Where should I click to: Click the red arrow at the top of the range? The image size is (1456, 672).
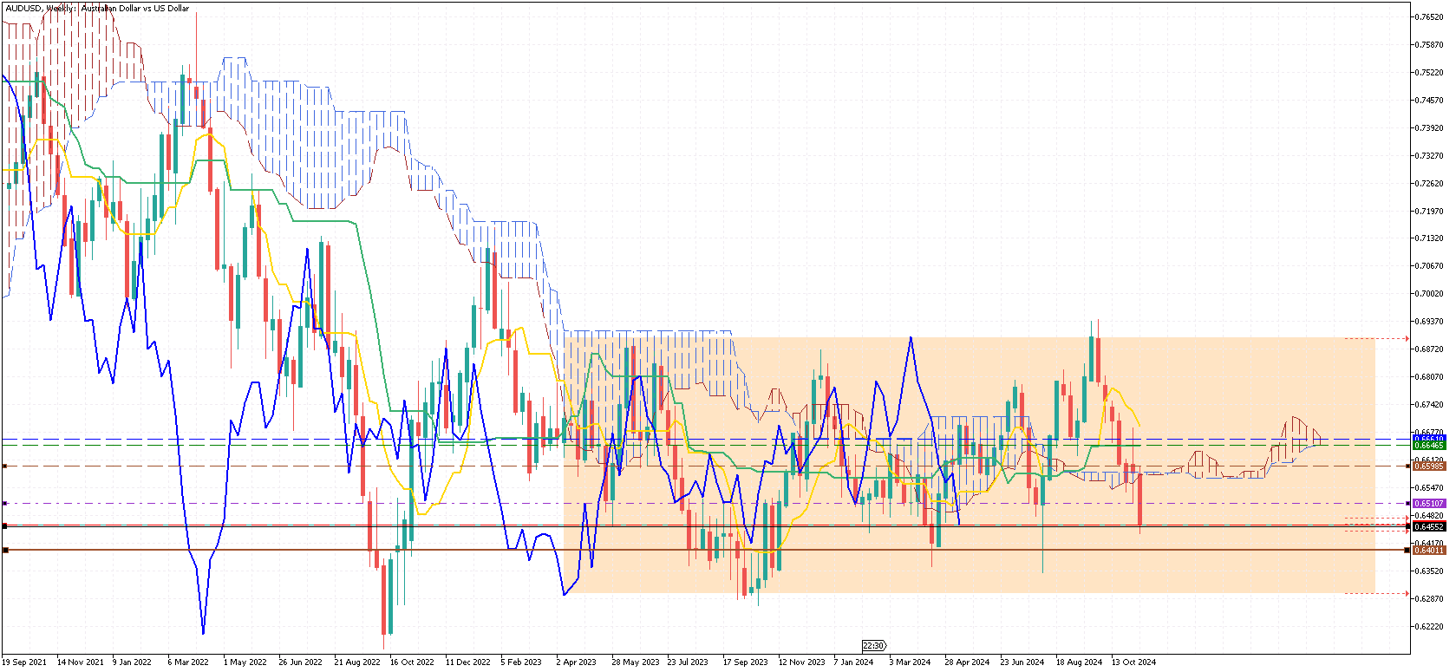click(x=1407, y=339)
